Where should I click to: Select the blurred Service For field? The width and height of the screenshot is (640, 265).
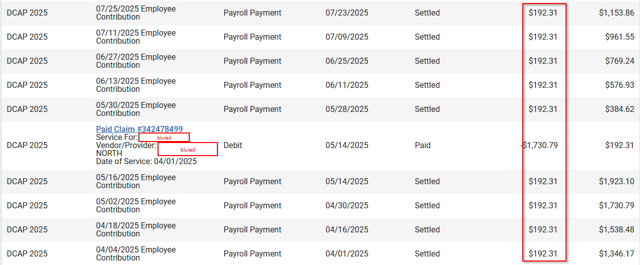pyautogui.click(x=164, y=138)
